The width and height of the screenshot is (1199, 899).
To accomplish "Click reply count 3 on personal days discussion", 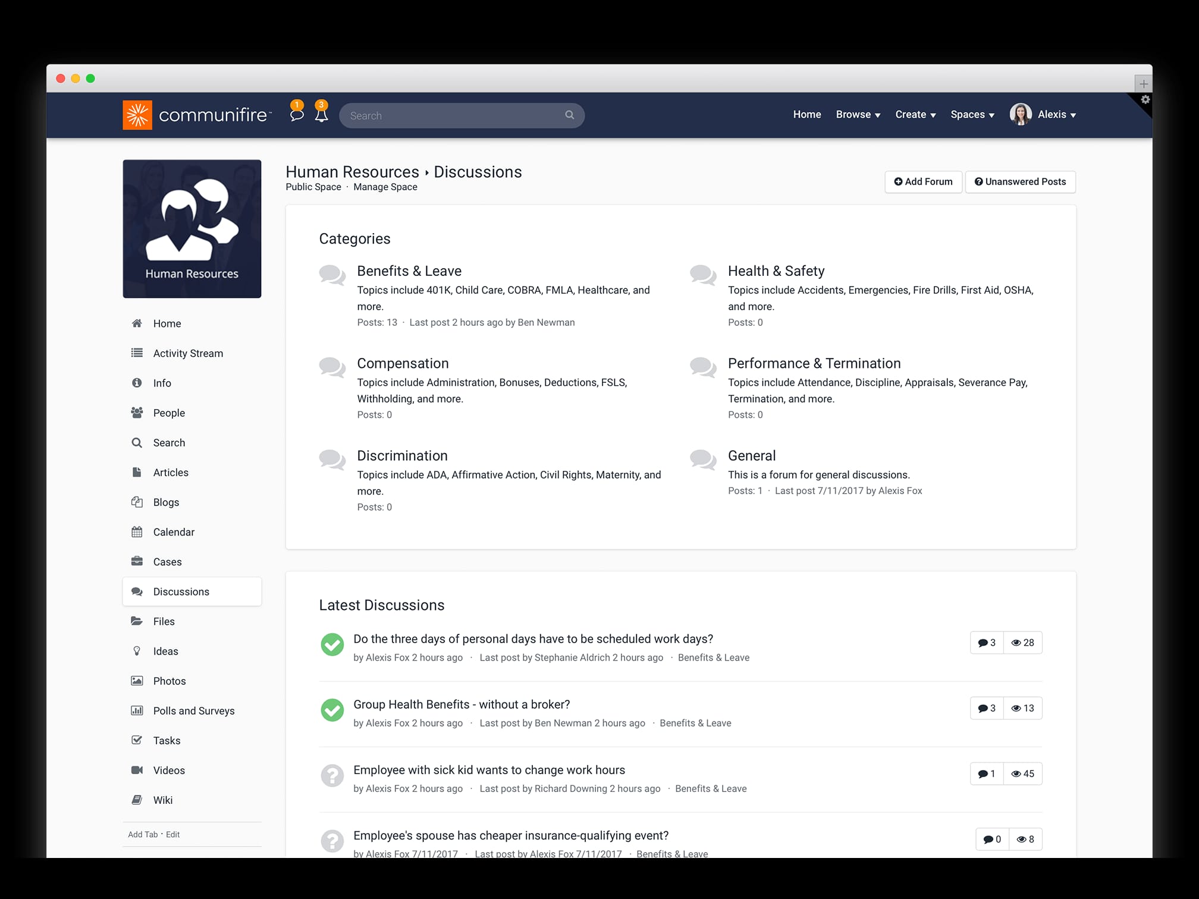I will click(x=987, y=643).
